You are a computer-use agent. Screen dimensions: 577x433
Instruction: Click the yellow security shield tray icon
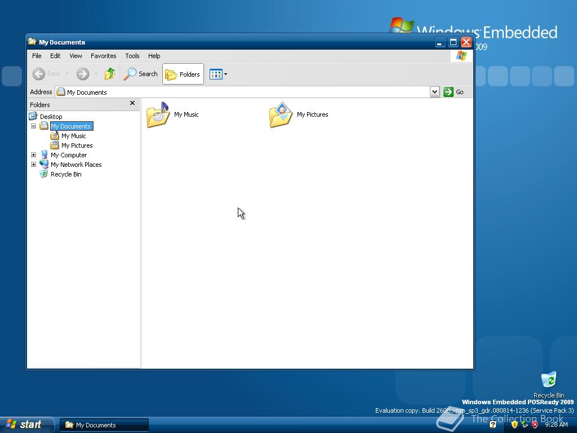click(x=514, y=425)
